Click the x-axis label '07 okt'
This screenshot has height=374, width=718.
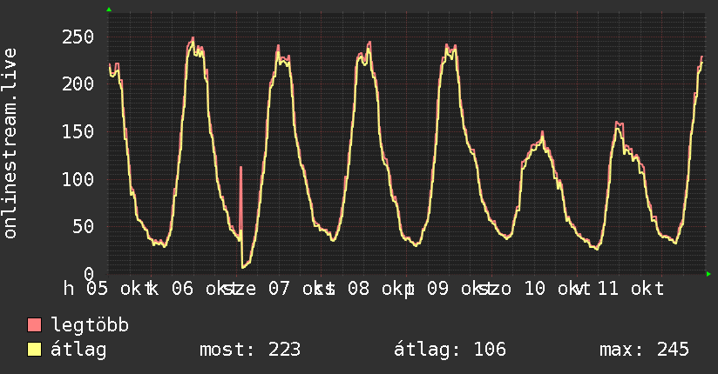click(x=301, y=289)
